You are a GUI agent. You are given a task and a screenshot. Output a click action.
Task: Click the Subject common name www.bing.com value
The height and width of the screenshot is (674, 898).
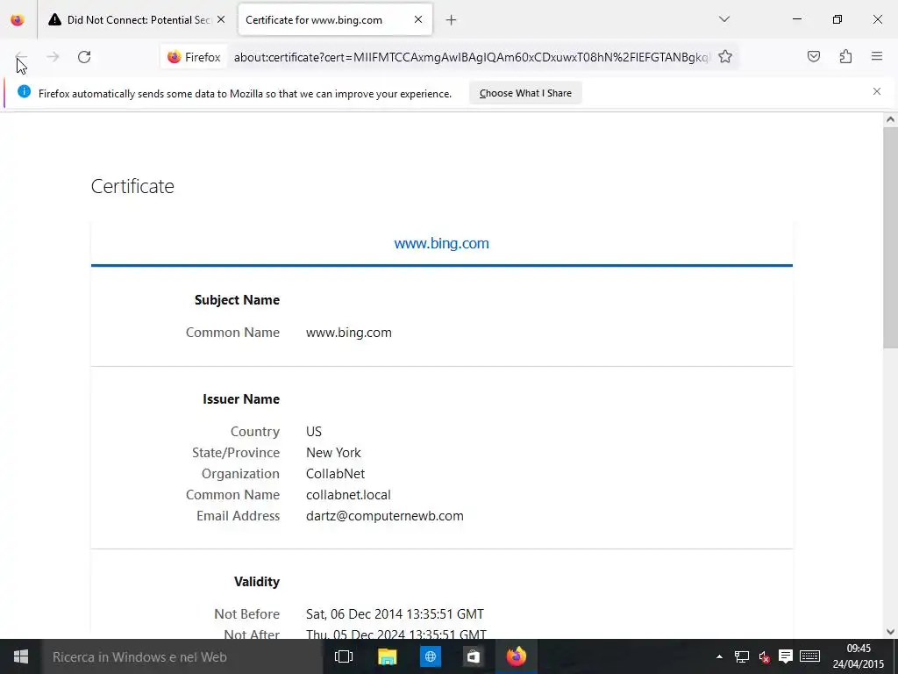click(x=349, y=333)
